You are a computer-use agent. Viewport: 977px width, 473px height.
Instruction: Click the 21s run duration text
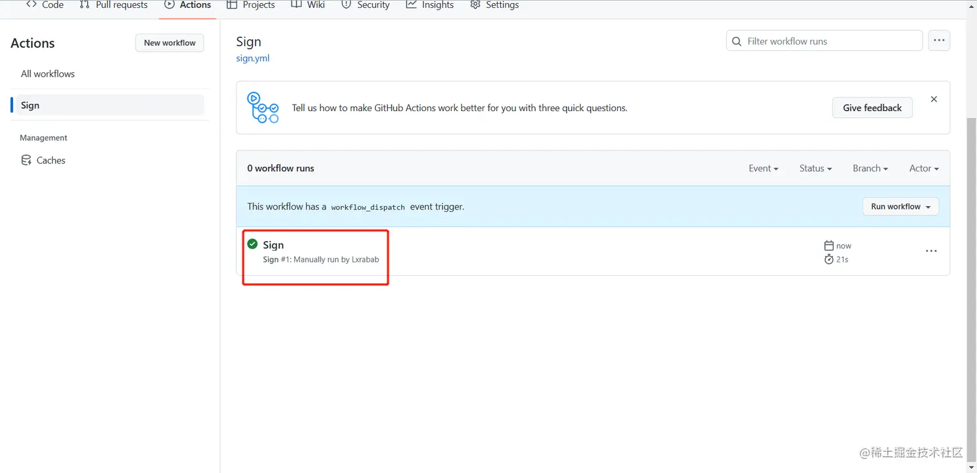tap(842, 260)
